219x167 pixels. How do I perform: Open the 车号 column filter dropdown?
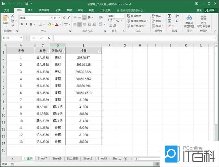tap(48, 52)
